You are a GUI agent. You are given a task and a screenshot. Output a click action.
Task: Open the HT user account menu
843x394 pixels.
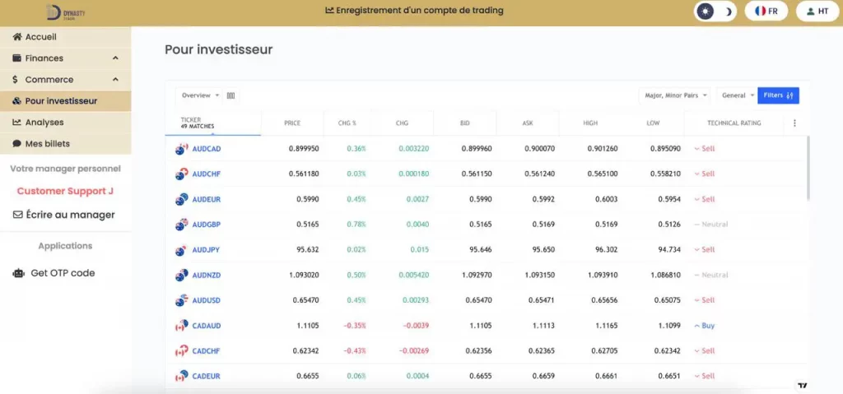pyautogui.click(x=817, y=12)
